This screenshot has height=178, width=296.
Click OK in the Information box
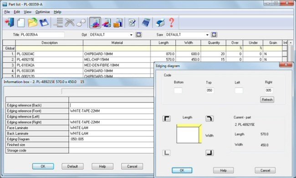pos(43,166)
